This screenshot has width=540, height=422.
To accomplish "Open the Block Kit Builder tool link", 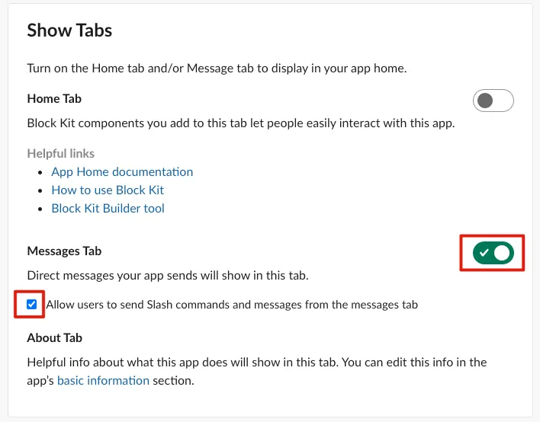I will pos(108,208).
